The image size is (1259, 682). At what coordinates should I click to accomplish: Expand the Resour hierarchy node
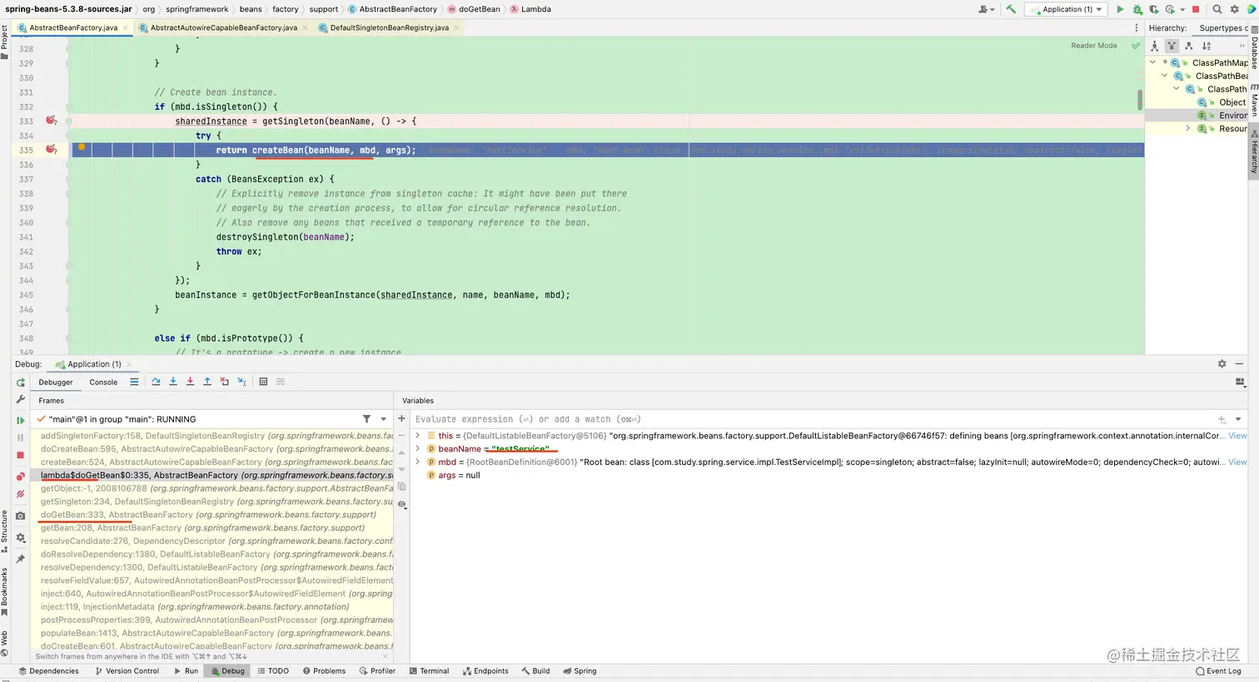point(1187,129)
